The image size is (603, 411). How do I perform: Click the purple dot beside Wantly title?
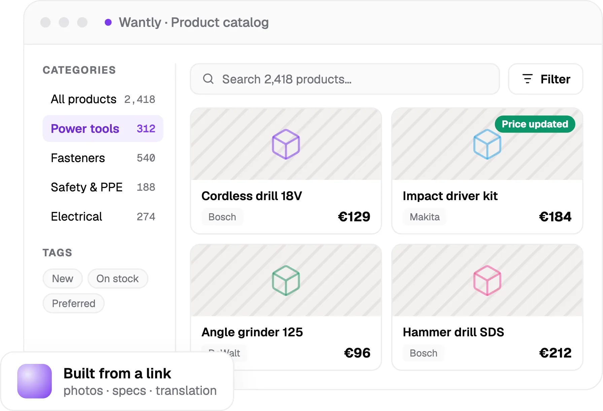(x=108, y=22)
